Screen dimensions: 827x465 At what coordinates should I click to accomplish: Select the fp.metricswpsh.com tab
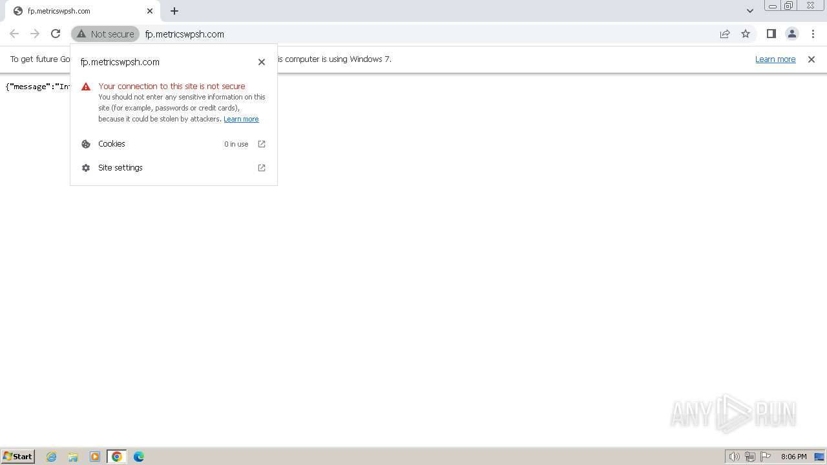82,11
